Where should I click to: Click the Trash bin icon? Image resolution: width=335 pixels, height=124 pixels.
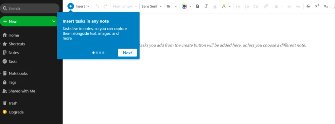(x=5, y=103)
